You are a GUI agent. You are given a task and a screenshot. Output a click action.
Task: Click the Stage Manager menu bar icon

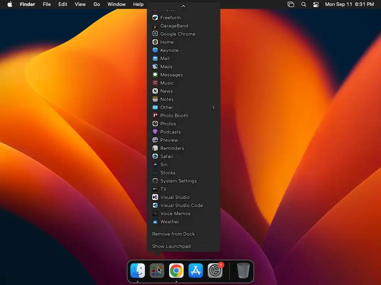[291, 4]
